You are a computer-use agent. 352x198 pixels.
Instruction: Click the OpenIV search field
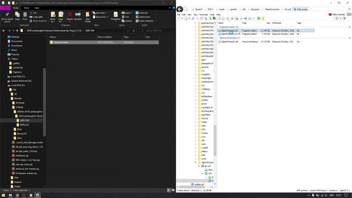[331, 9]
